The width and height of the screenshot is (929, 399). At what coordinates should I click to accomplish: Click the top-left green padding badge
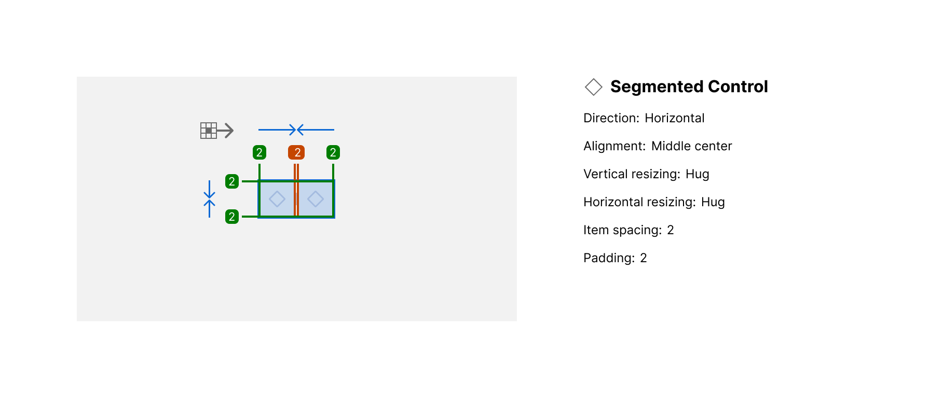click(x=259, y=152)
